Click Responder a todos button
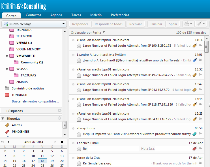The height and width of the screenshot is (167, 210). (x=109, y=24)
